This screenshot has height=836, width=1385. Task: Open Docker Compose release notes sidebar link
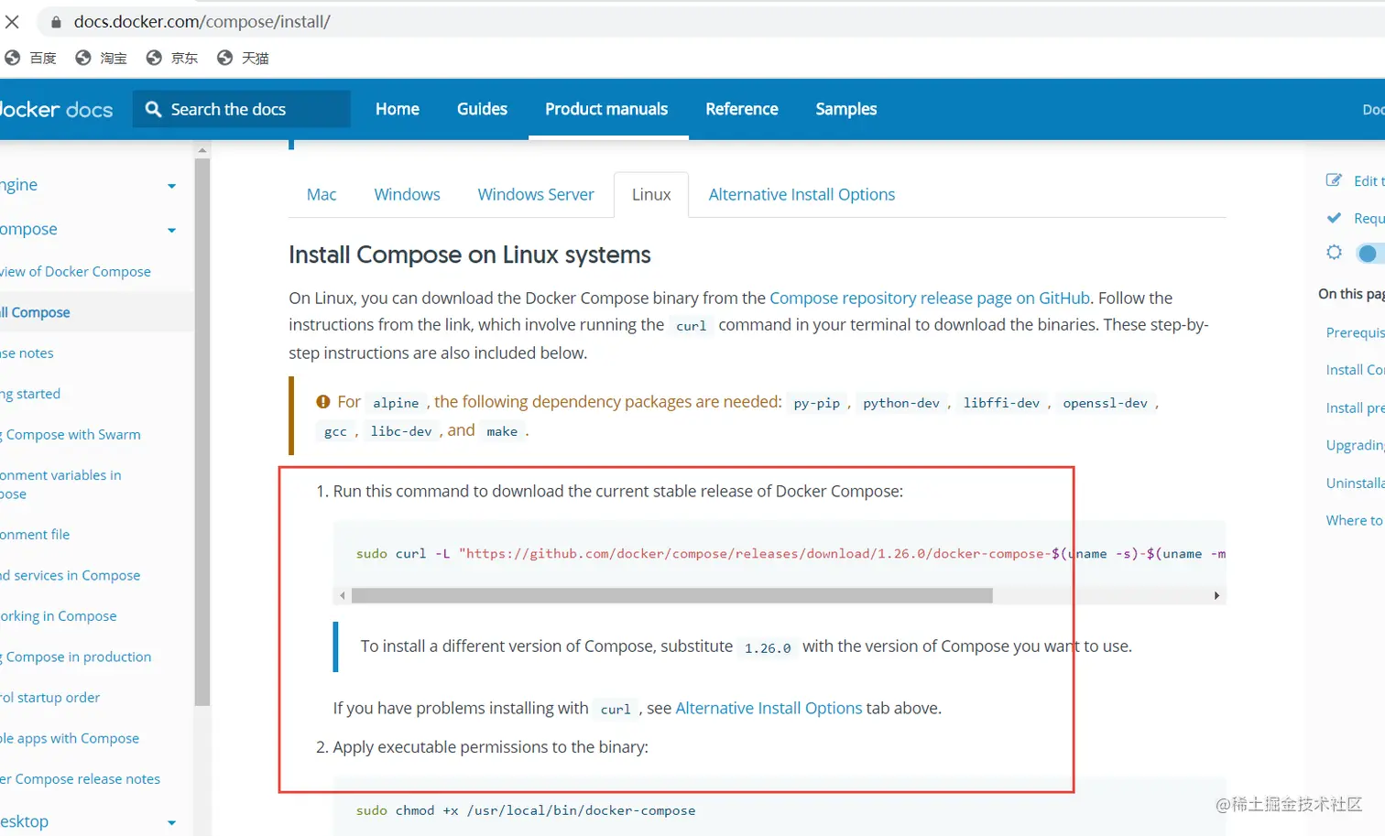click(81, 778)
